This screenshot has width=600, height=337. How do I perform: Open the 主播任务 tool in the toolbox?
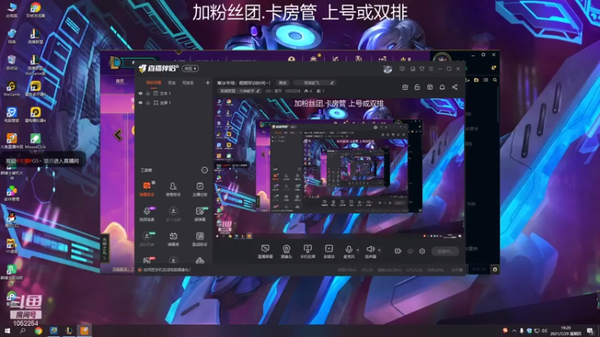[x=199, y=189]
